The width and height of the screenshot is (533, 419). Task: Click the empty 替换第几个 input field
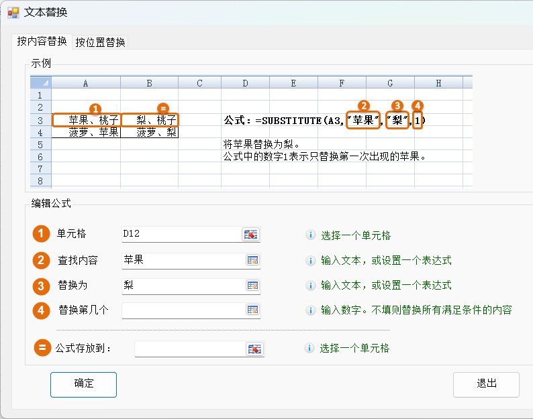pyautogui.click(x=181, y=310)
